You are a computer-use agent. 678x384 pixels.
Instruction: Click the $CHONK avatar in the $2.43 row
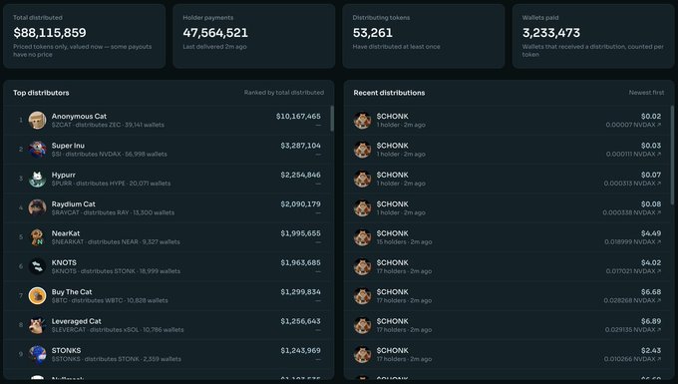[362, 354]
